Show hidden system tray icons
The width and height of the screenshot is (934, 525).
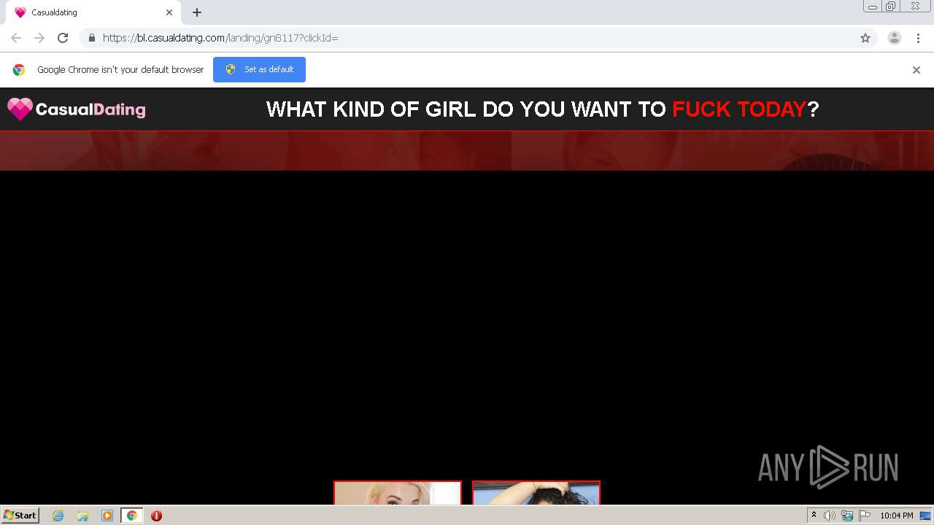pyautogui.click(x=814, y=516)
